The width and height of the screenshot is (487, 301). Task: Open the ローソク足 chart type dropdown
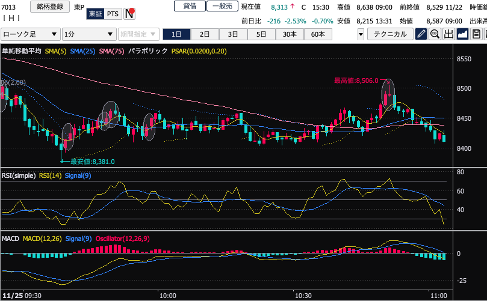(x=29, y=34)
